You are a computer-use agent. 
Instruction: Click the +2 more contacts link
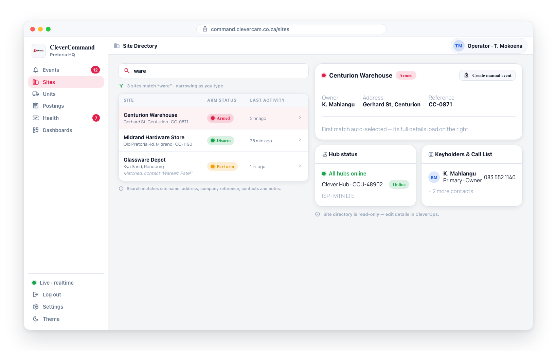451,191
